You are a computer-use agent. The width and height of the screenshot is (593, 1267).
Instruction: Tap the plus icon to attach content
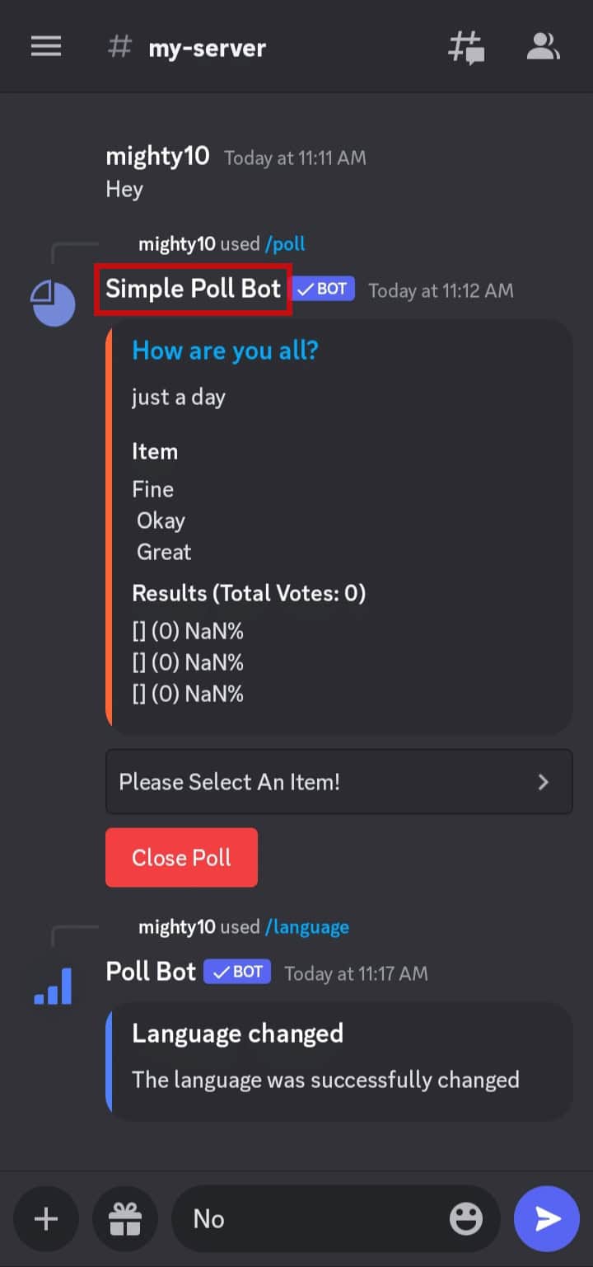[46, 1218]
